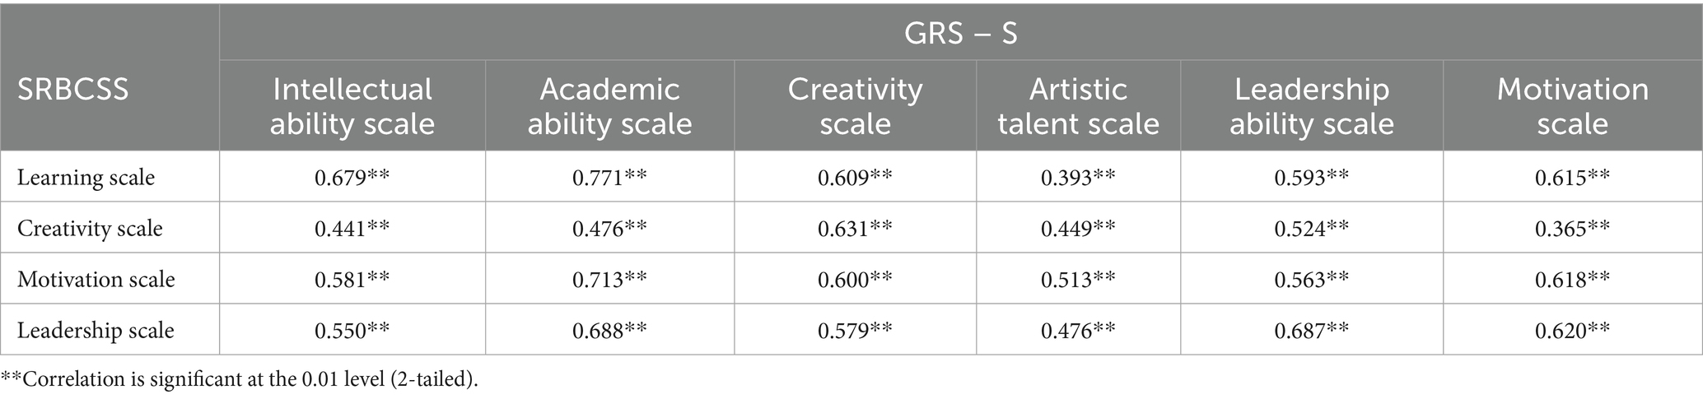The width and height of the screenshot is (1703, 399).
Task: Click the 0.771** correlation cell
Action: click(x=609, y=177)
